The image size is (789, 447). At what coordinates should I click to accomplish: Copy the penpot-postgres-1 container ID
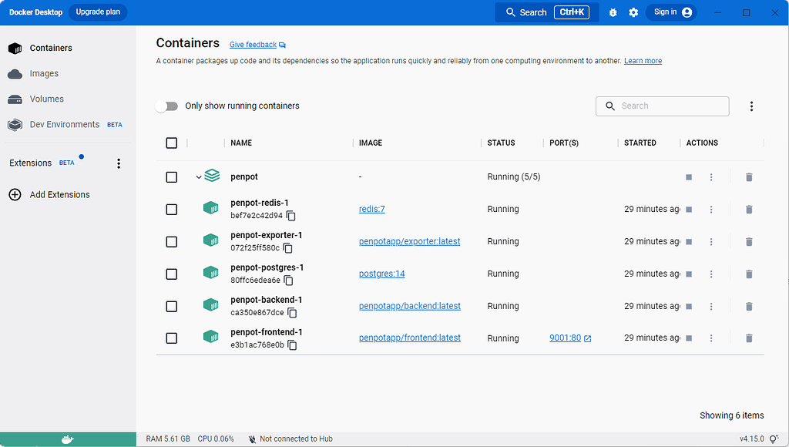click(288, 281)
